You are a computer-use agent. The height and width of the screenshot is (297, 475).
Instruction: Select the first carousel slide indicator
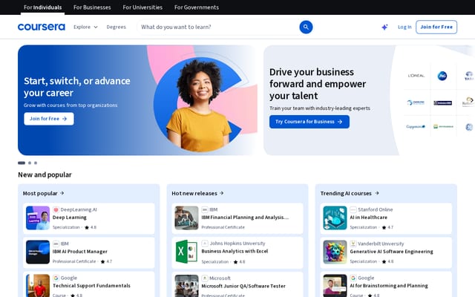(x=22, y=163)
